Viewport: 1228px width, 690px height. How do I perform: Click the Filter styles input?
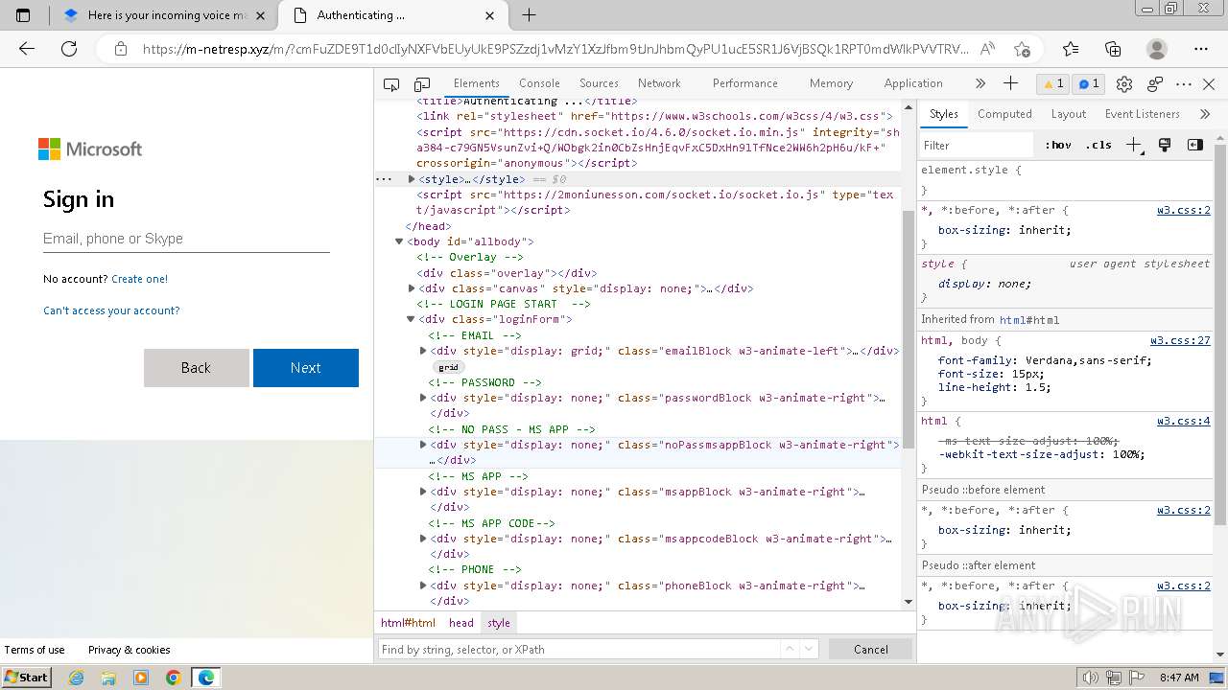(977, 146)
